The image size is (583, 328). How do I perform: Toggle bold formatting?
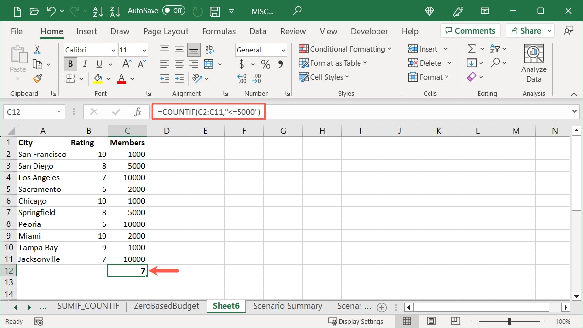click(x=70, y=64)
